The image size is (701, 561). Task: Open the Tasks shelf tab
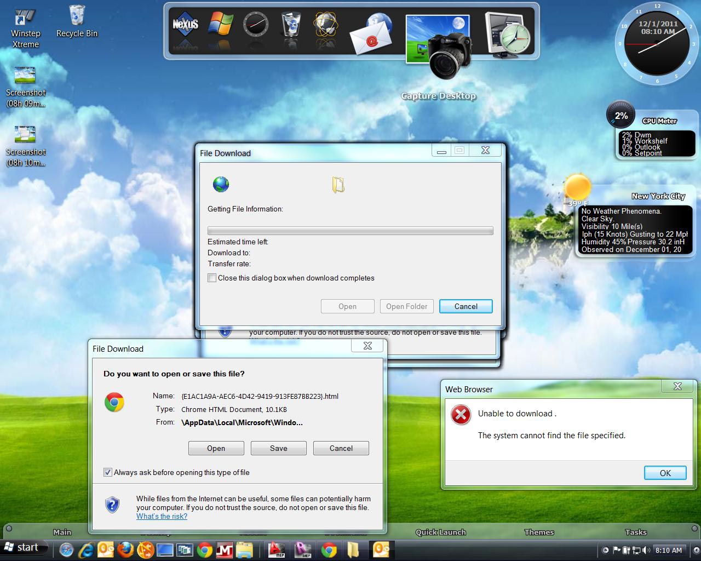[635, 532]
